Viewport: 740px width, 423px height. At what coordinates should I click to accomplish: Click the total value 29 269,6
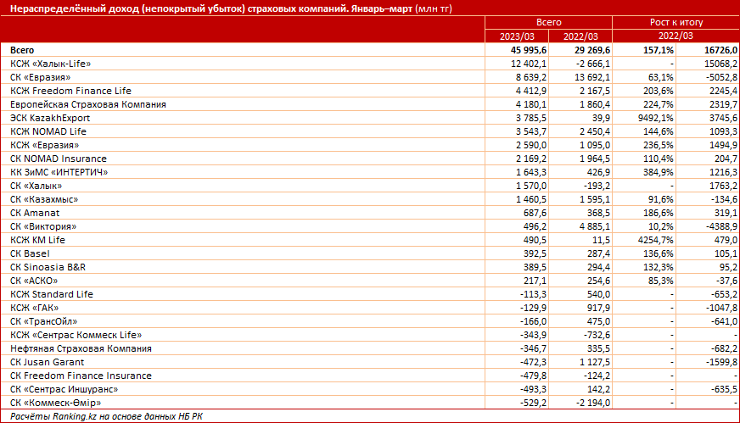click(591, 50)
